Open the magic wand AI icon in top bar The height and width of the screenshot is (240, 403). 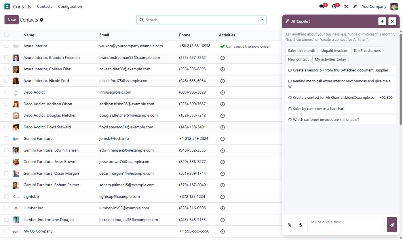(x=355, y=6)
